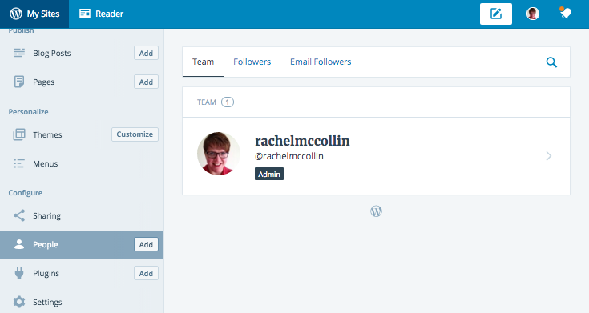Click Customize next to Themes

click(135, 134)
